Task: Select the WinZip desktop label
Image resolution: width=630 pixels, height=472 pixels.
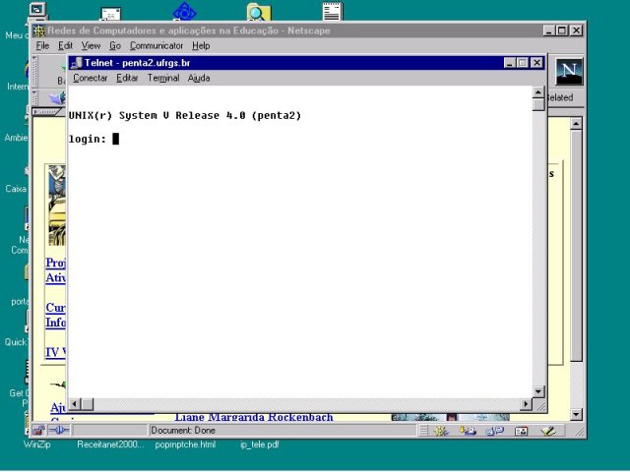Action: point(37,444)
